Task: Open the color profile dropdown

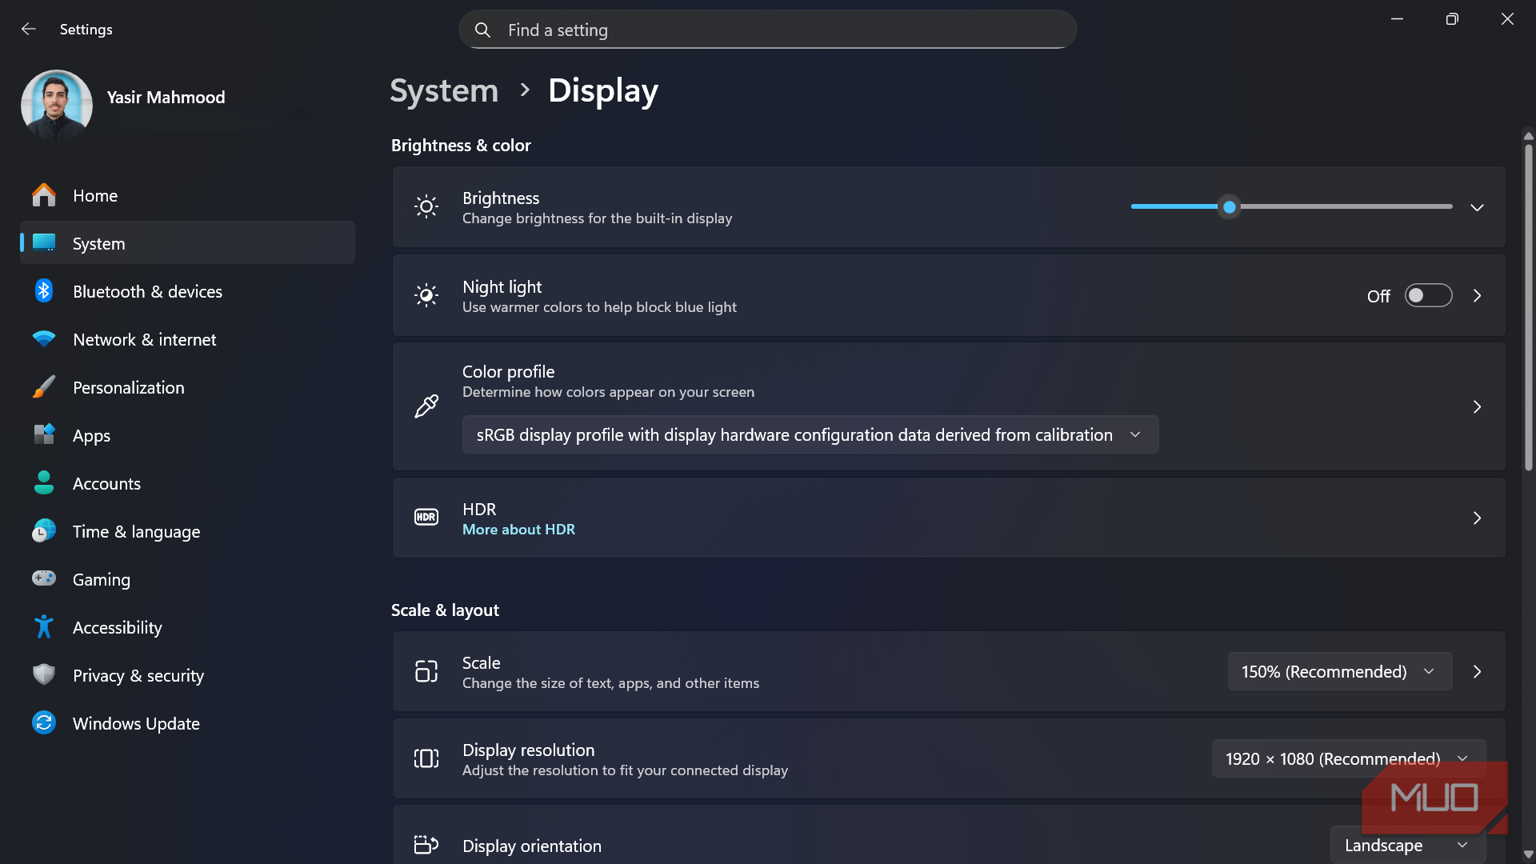Action: [810, 434]
